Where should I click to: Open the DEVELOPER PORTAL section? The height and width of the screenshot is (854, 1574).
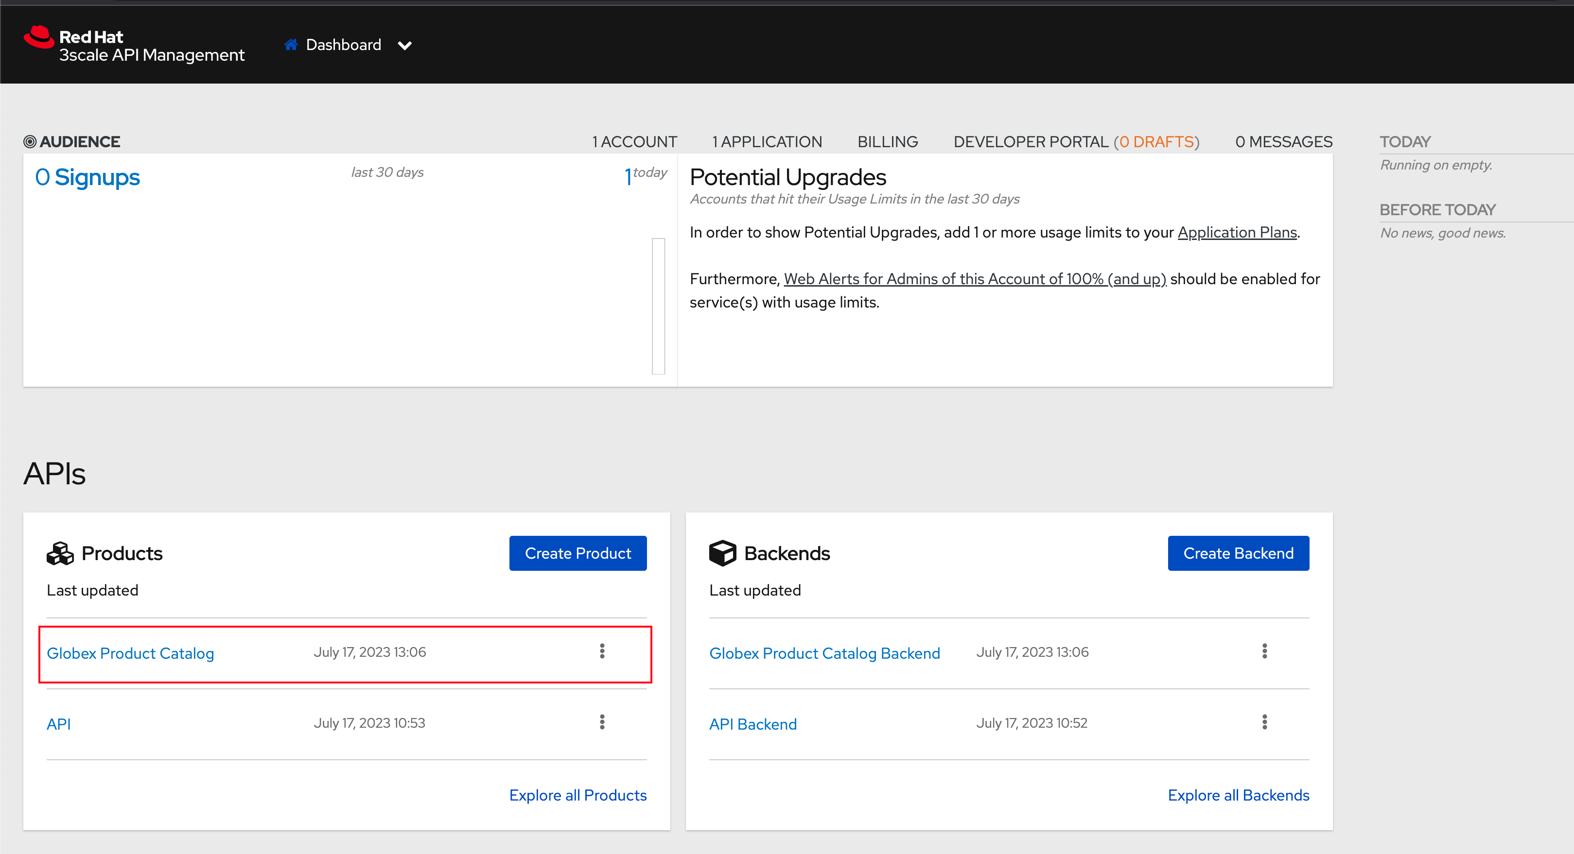(1031, 142)
